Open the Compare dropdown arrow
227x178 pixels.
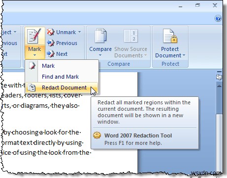pos(100,55)
